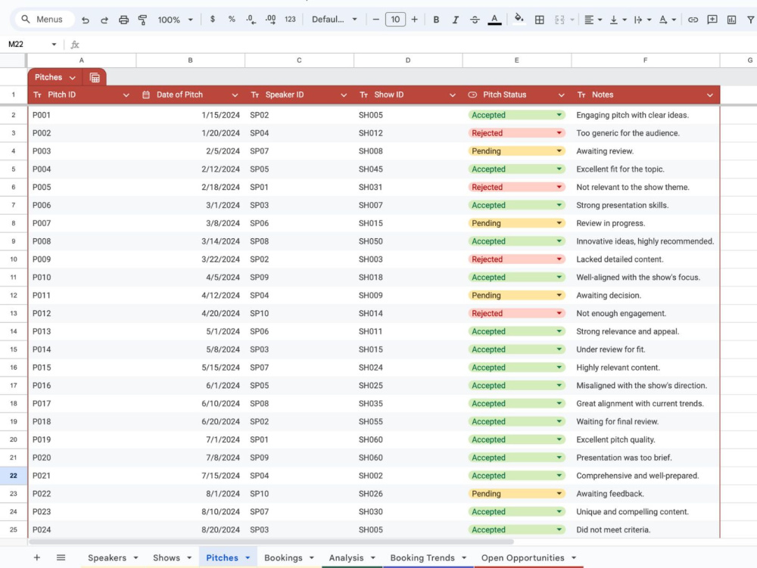The height and width of the screenshot is (568, 757).
Task: Click the Insert link icon
Action: [x=693, y=20]
